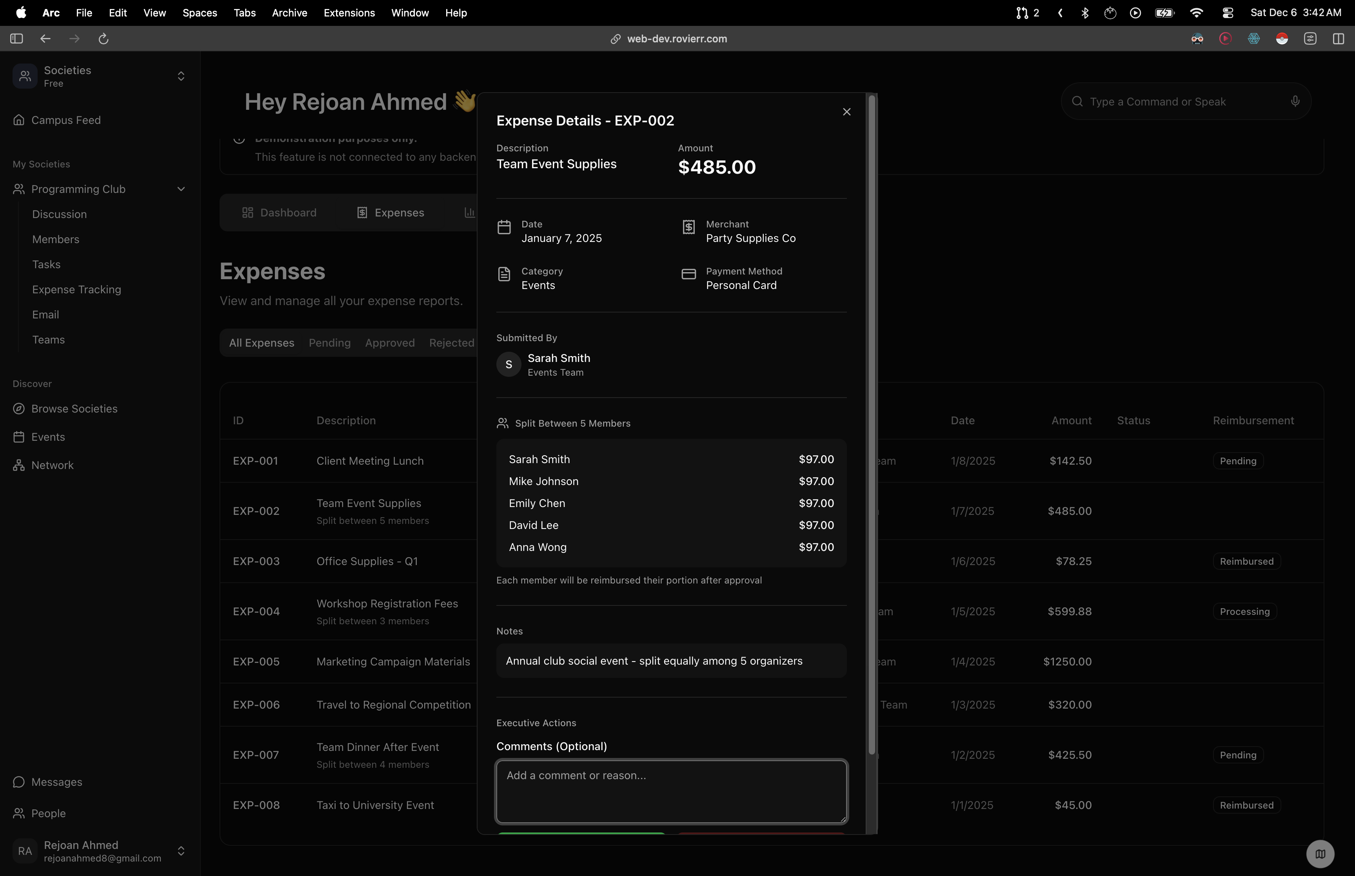Click the microphone icon in command bar
Screen dimensions: 1355x876
1295,101
